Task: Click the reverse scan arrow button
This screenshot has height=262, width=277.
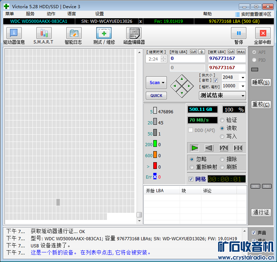Action: coord(209,148)
